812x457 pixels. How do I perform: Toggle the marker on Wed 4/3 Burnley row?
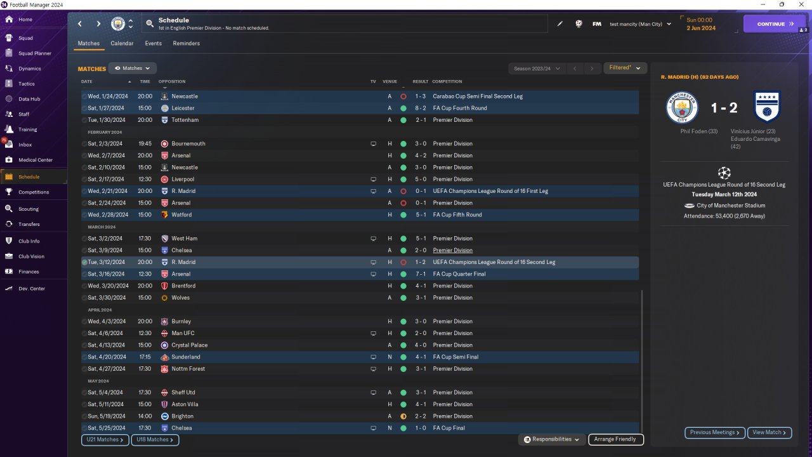coord(84,322)
